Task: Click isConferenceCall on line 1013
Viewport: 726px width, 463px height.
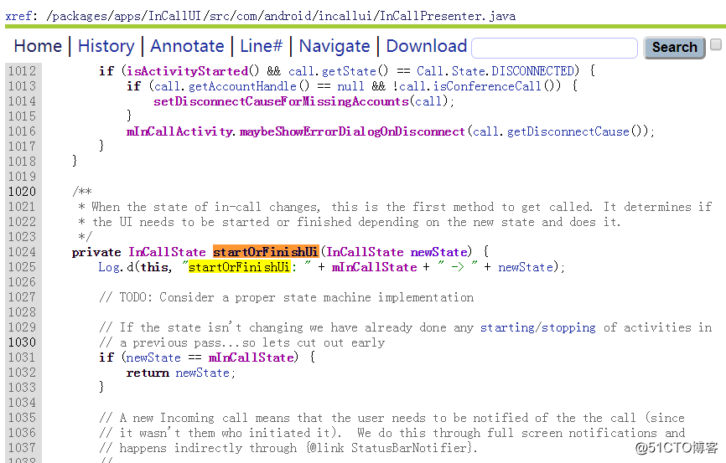Action: (x=486, y=86)
